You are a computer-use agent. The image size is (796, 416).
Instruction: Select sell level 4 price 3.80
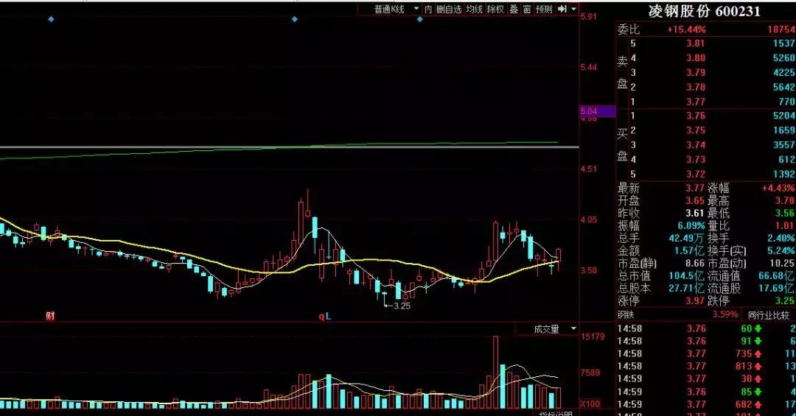tap(696, 58)
